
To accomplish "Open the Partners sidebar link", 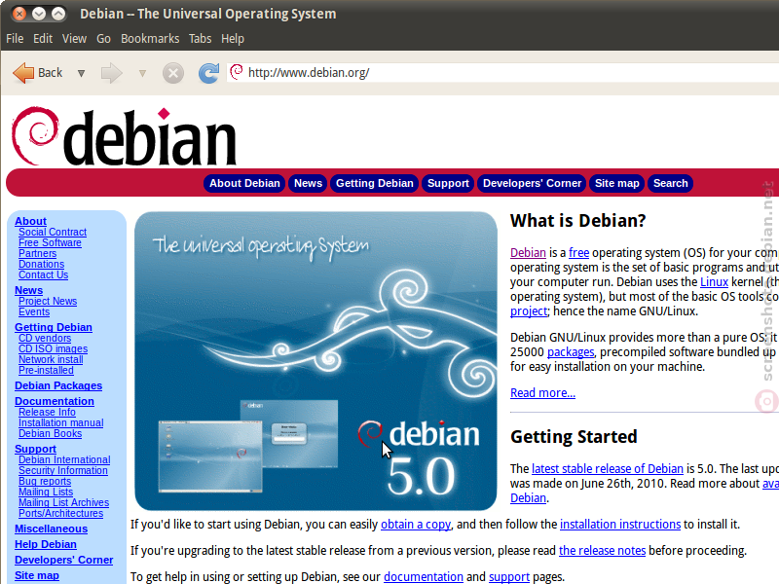I will click(x=38, y=253).
